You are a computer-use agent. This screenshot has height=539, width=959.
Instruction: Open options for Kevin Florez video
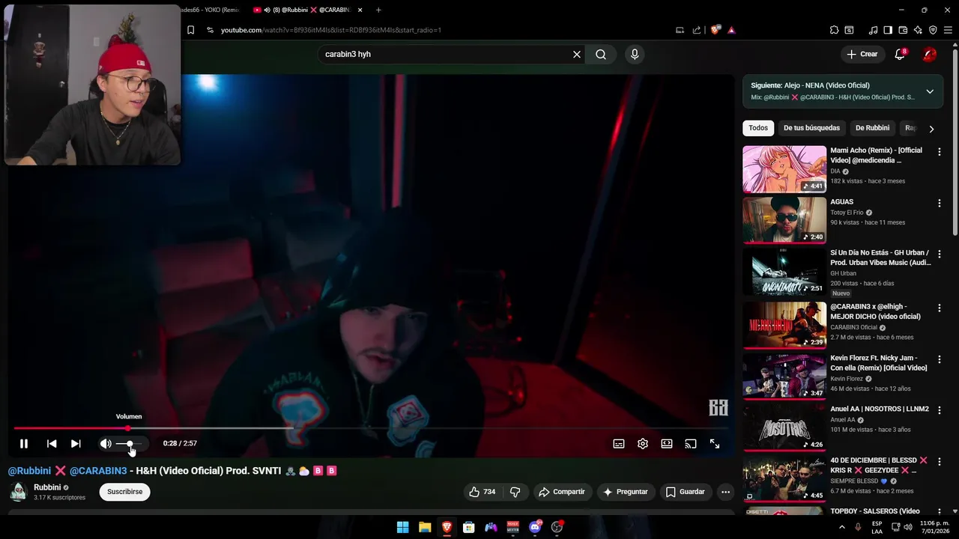[939, 359]
